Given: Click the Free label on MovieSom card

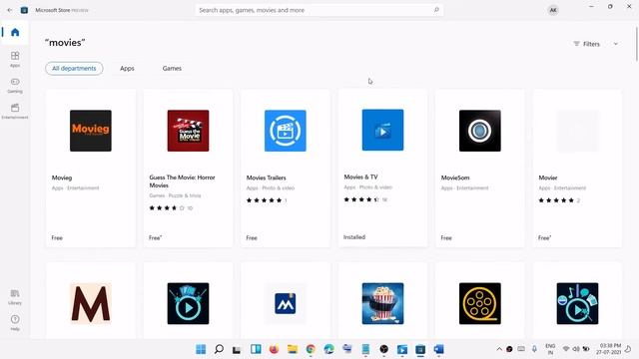Looking at the screenshot, I should point(446,237).
